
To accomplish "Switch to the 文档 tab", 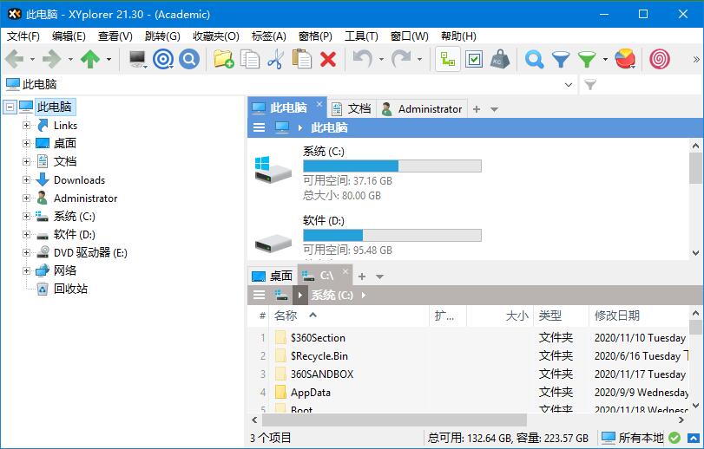I will pyautogui.click(x=352, y=109).
